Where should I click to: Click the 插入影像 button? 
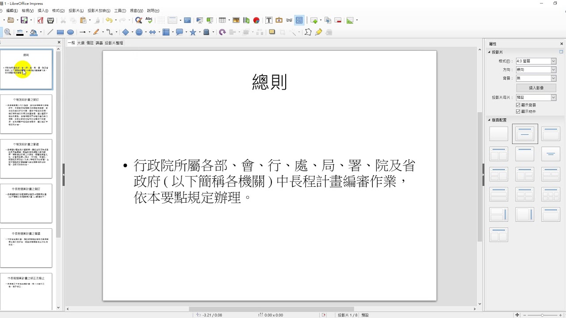pos(536,88)
